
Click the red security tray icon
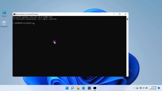137,88
